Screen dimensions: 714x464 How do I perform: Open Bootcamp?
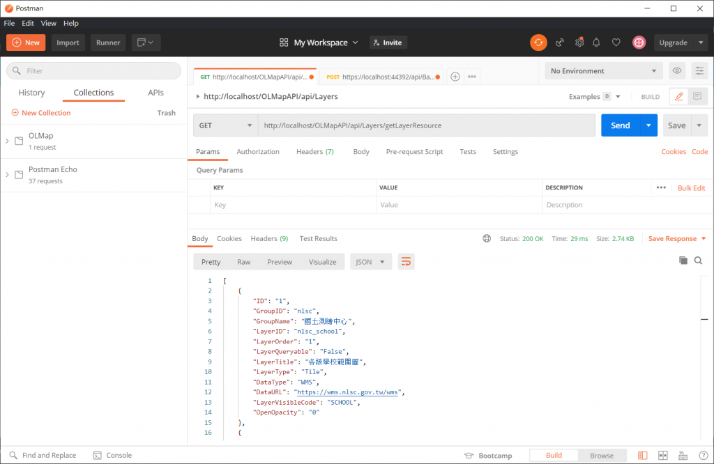(x=488, y=456)
